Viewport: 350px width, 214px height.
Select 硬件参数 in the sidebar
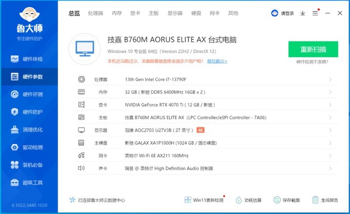click(29, 77)
